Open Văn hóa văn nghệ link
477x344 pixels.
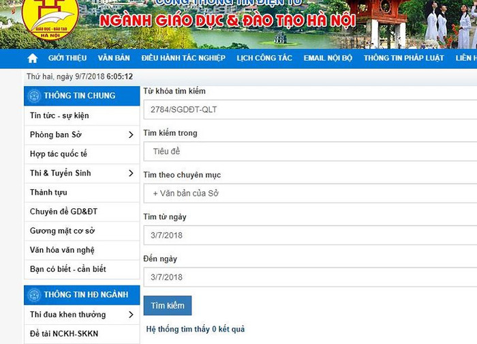tap(62, 250)
